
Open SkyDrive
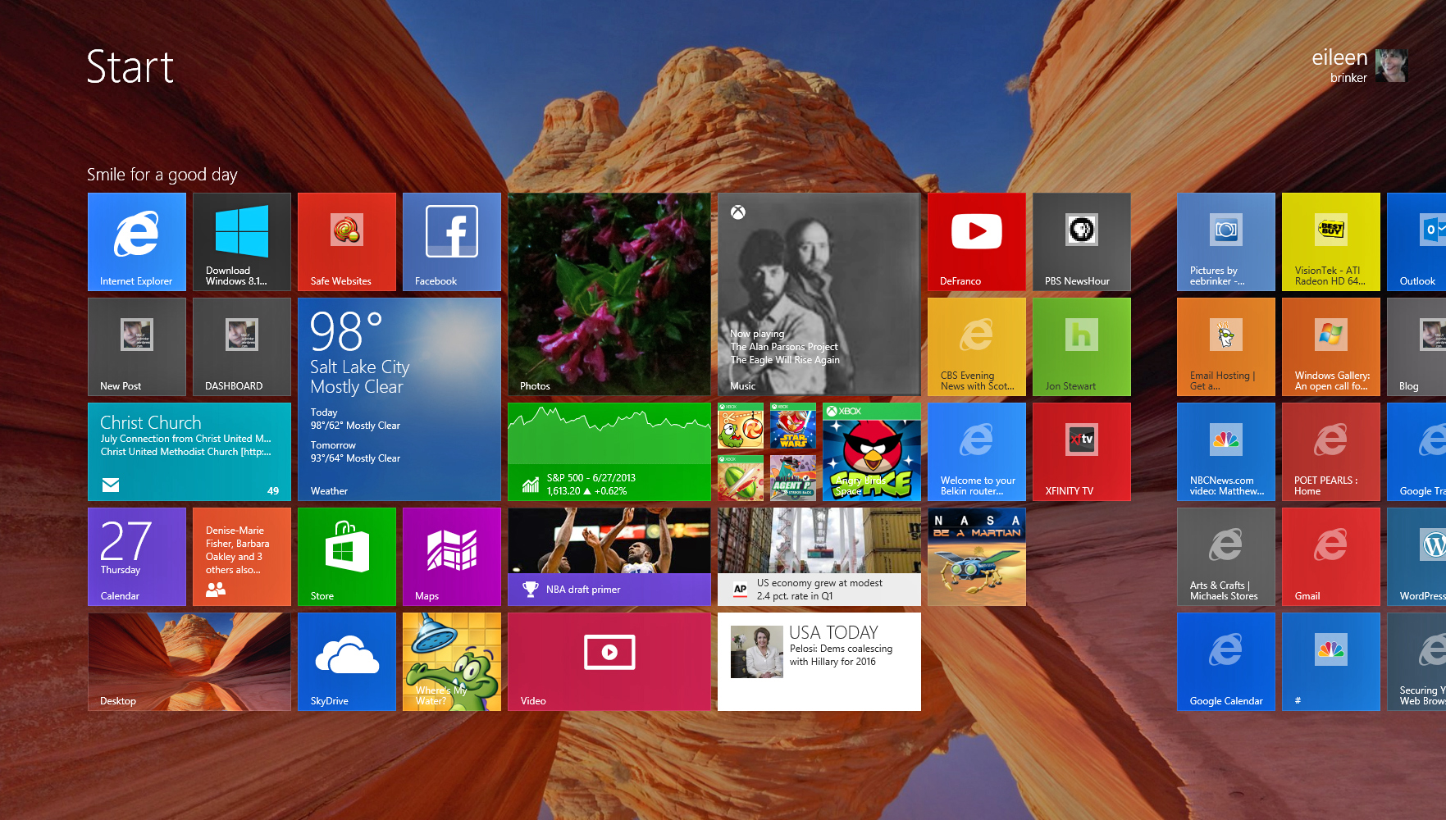point(346,661)
